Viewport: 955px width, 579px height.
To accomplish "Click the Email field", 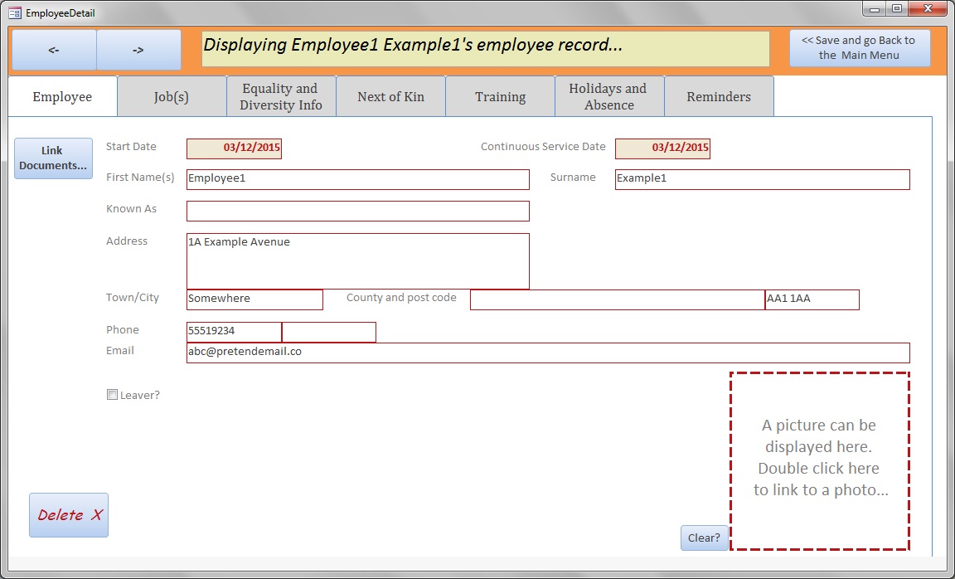I will click(x=547, y=353).
